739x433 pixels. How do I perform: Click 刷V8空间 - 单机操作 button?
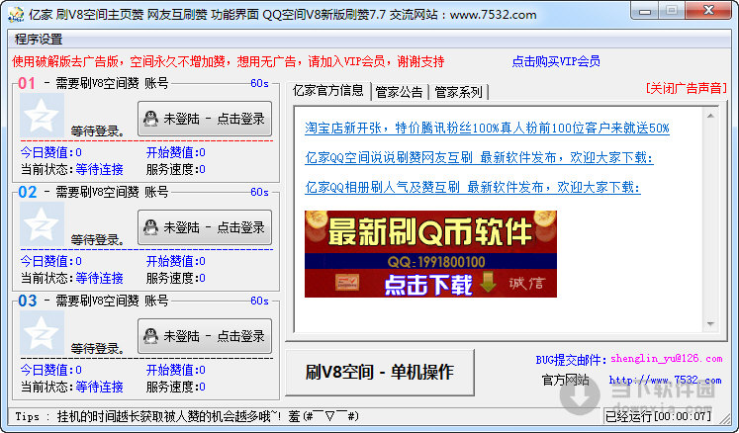coord(380,373)
